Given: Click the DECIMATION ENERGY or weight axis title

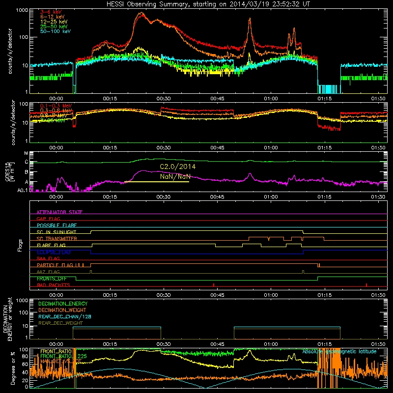Looking at the screenshot, I should click(7, 319).
